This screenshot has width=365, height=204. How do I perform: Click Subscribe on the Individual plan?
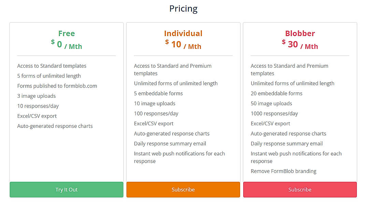183,190
